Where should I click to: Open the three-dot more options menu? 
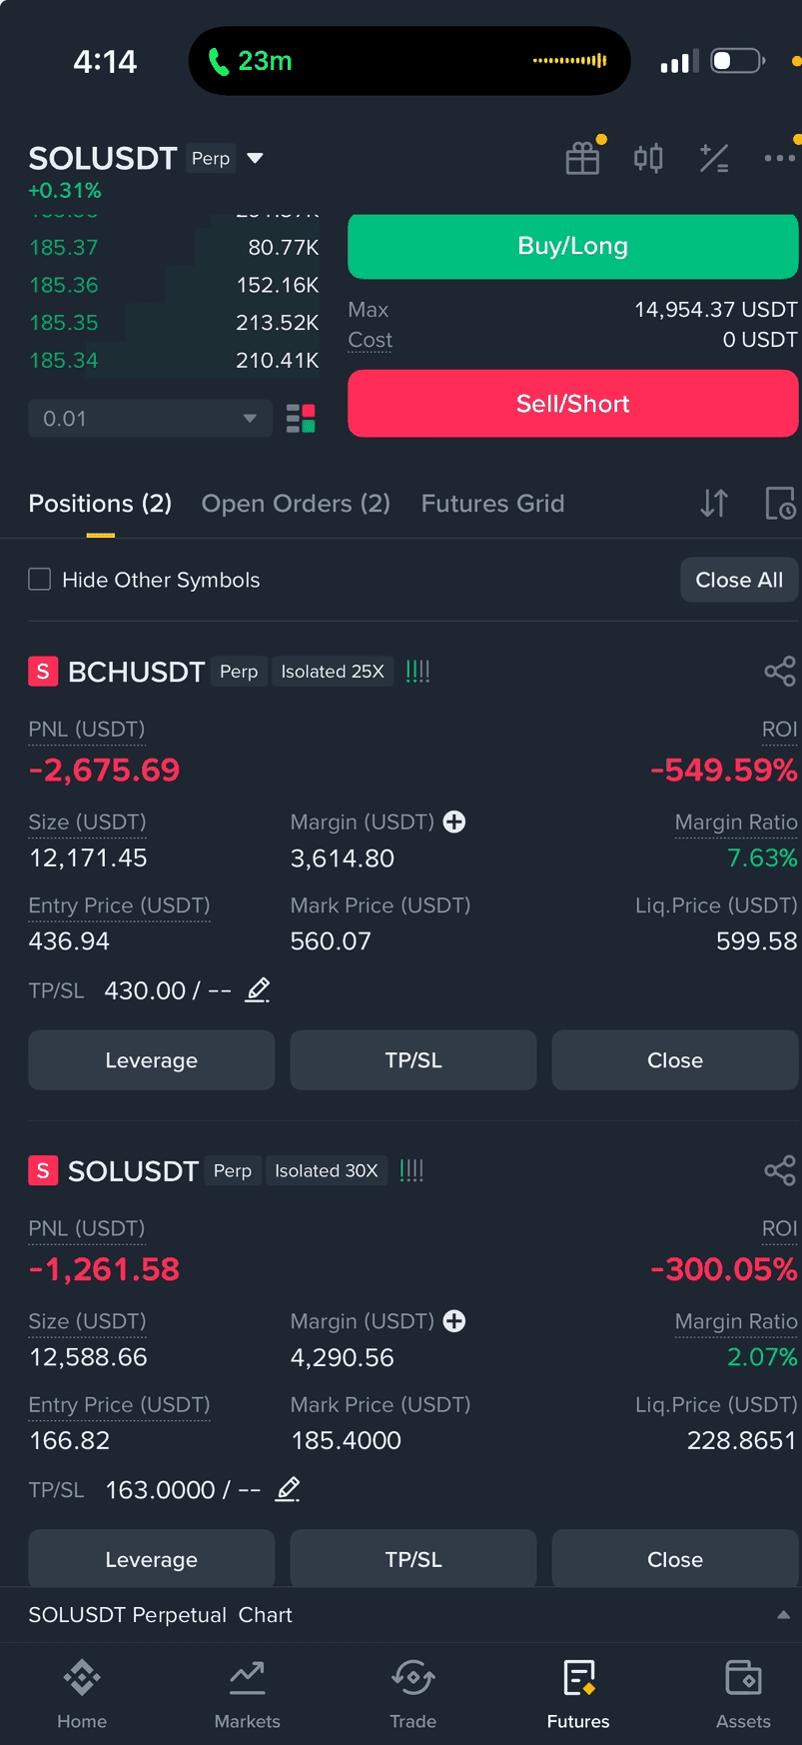pyautogui.click(x=779, y=158)
